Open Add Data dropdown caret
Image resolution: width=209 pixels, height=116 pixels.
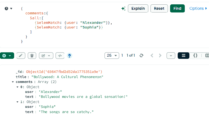pyautogui.click(x=10, y=56)
